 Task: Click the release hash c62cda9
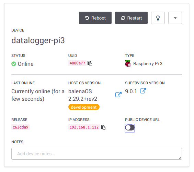(x=21, y=127)
